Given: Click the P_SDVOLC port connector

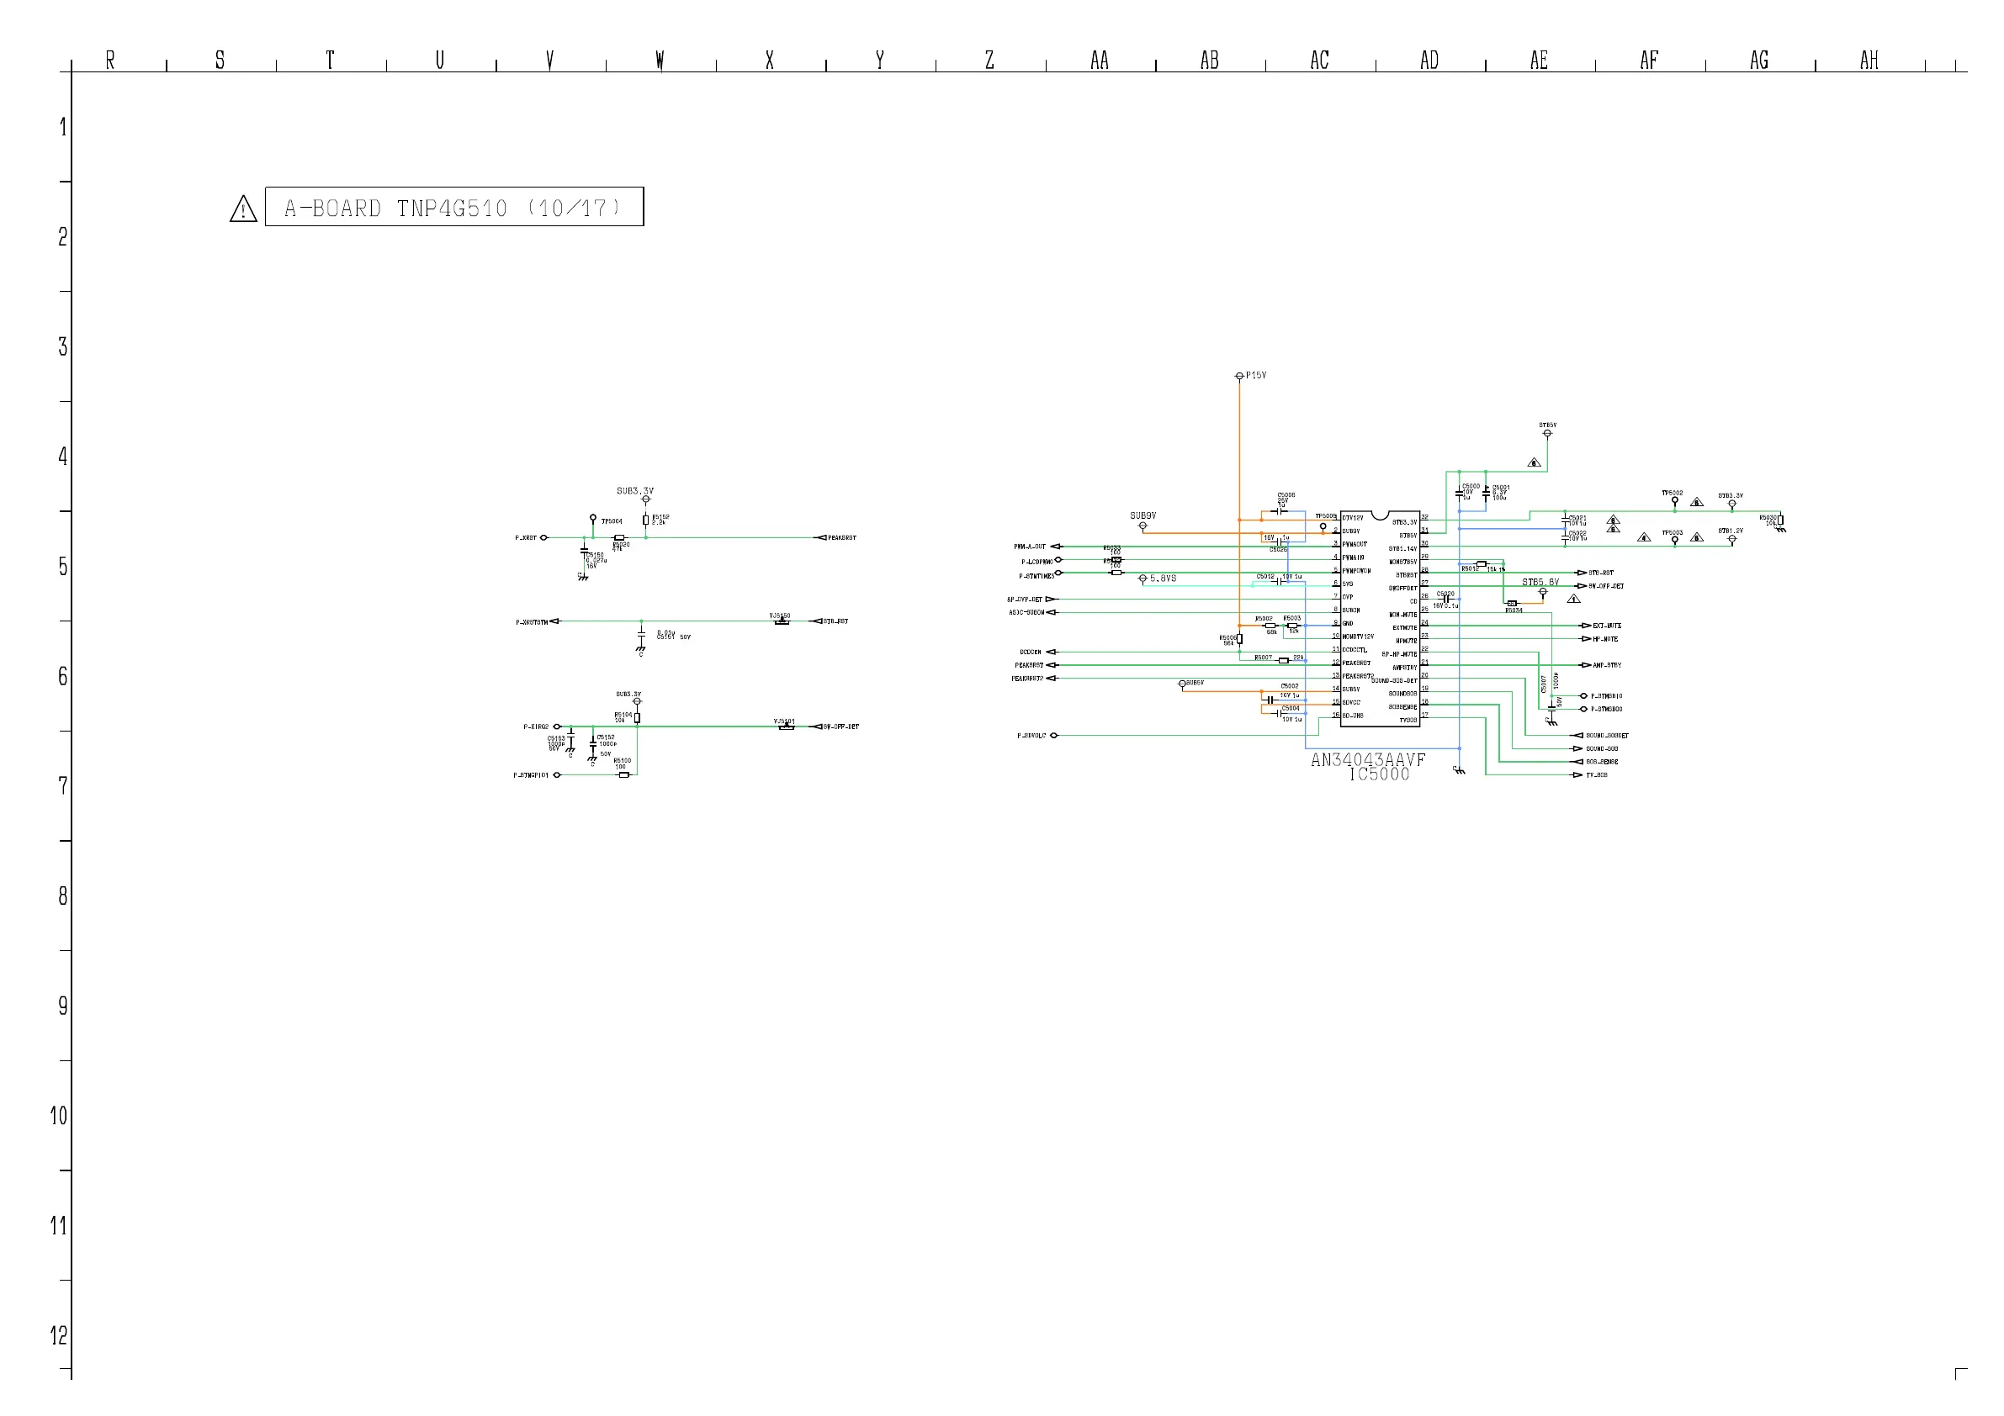Looking at the screenshot, I should click(1053, 736).
